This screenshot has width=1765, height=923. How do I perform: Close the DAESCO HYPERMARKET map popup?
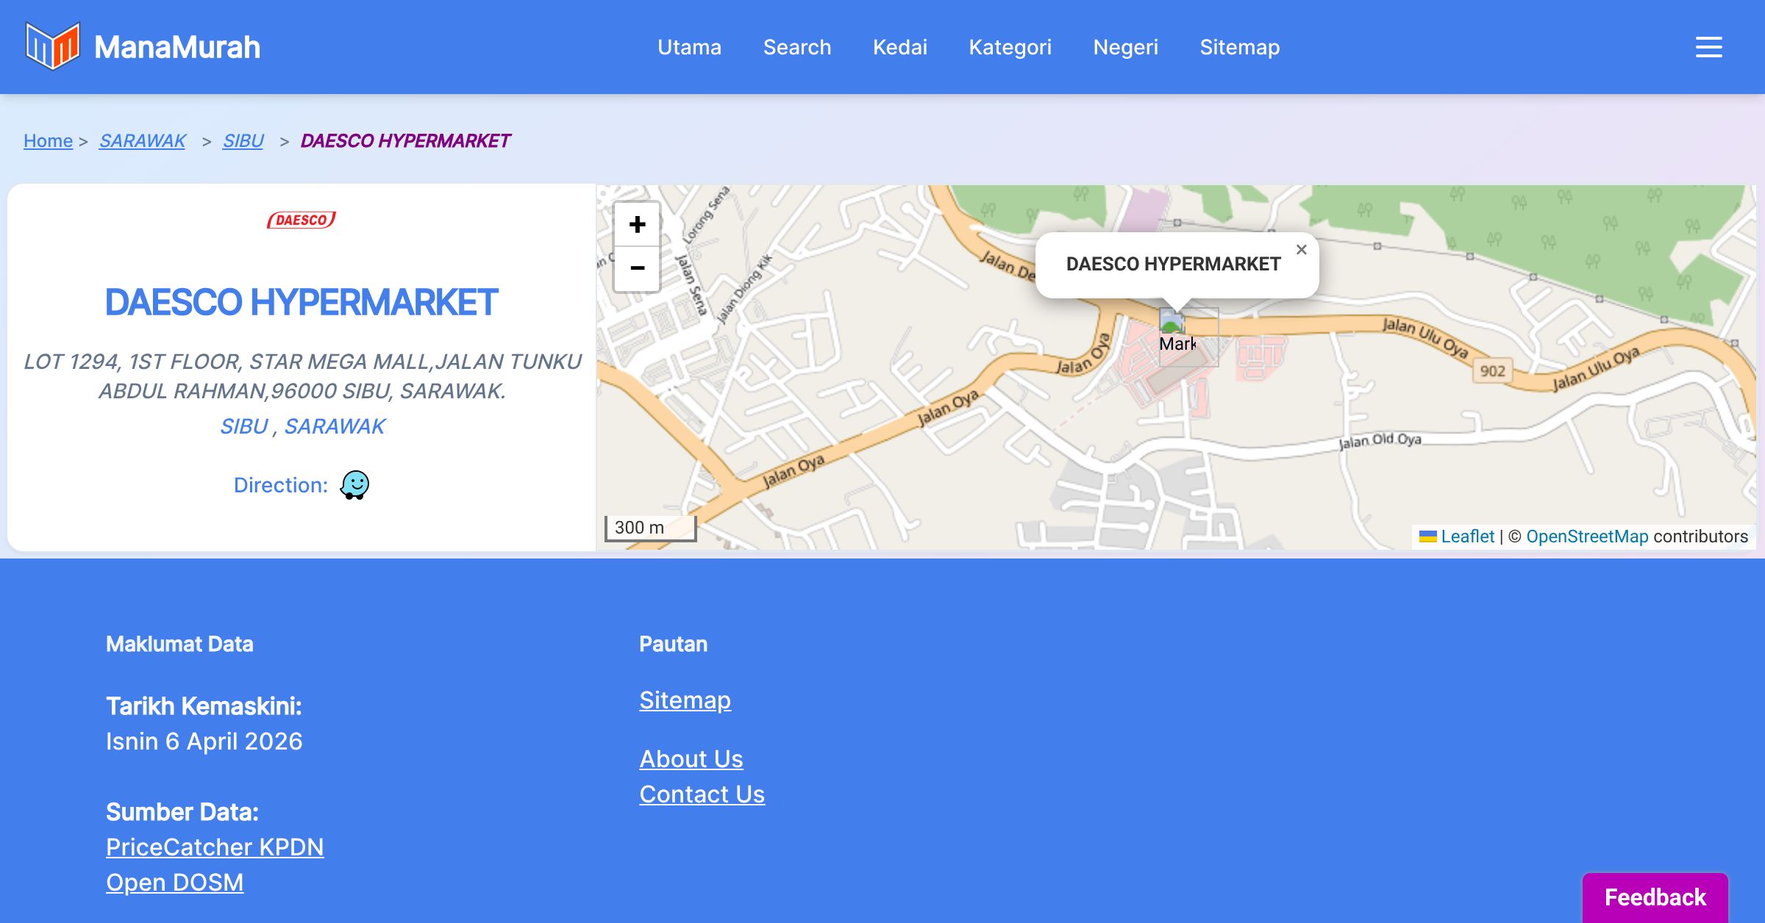1301,250
